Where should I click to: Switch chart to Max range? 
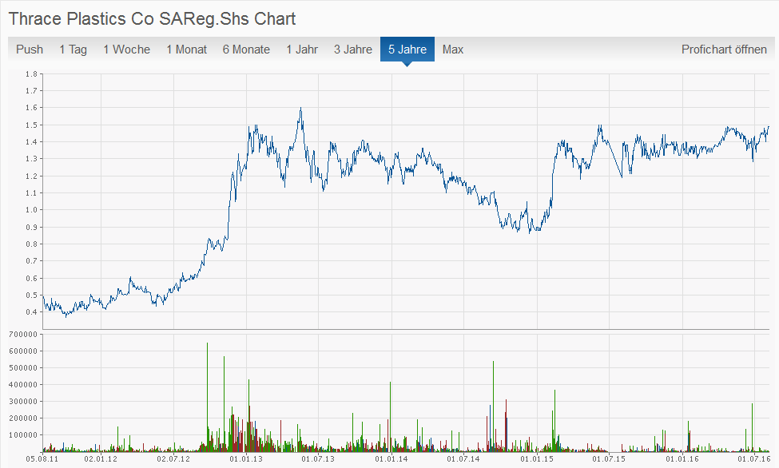point(452,50)
